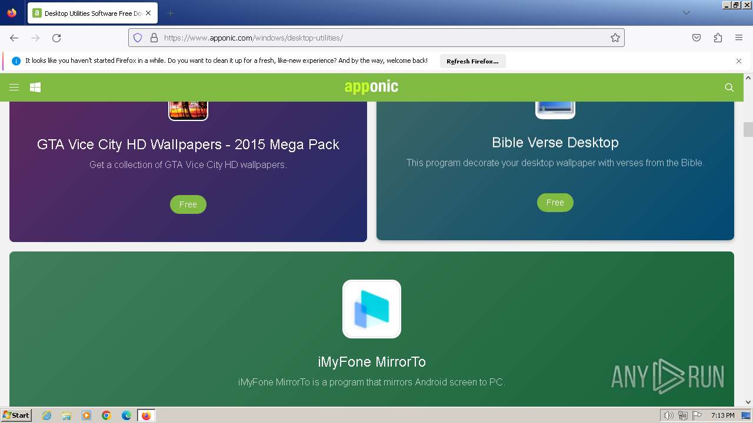Viewport: 753px width, 423px height.
Task: Click the address bar URL field
Action: click(376, 38)
